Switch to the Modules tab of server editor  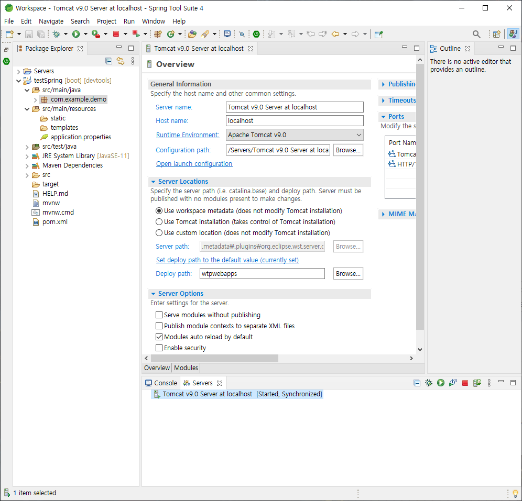[x=186, y=368]
